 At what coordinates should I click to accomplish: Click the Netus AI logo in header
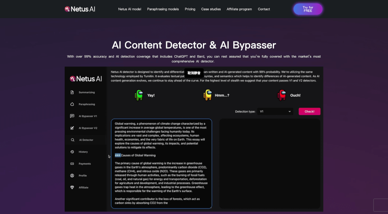(80, 9)
